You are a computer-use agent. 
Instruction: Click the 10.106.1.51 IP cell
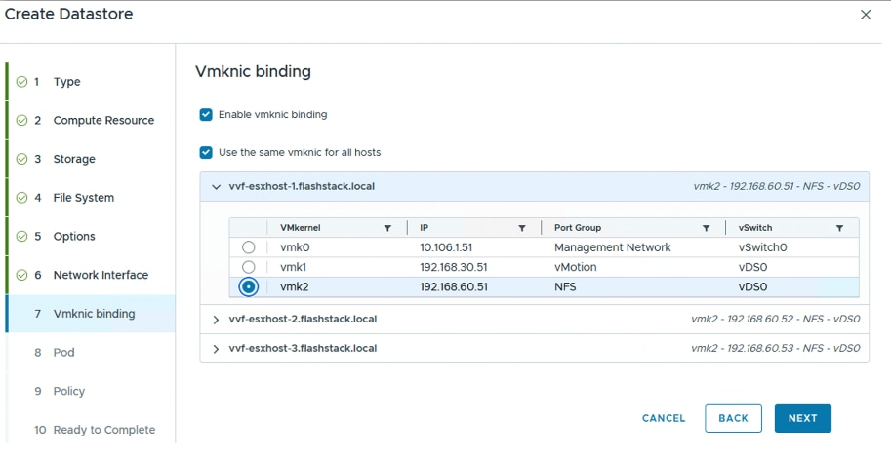[446, 247]
